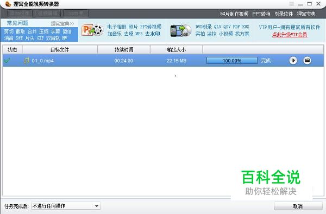Open the title bar menu icon
326x214 pixels.
coord(292,4)
